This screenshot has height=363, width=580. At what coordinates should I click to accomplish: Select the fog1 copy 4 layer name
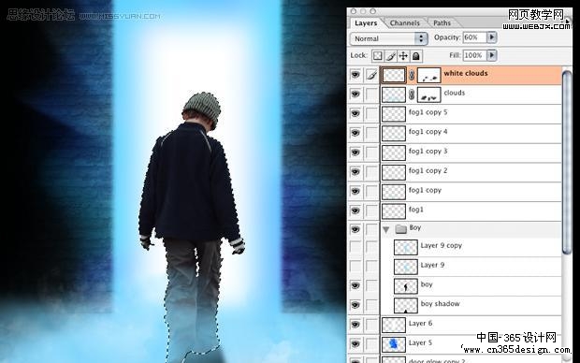[428, 132]
